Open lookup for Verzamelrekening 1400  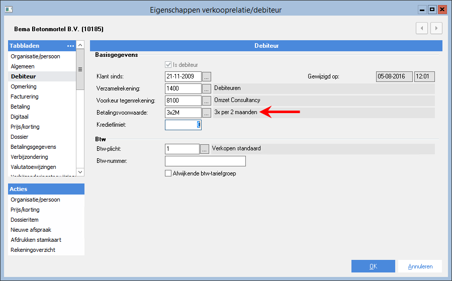coord(207,89)
